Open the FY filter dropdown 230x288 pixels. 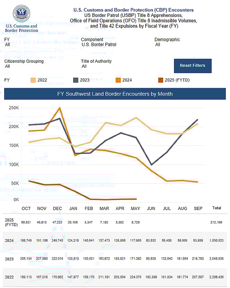[x=7, y=42]
